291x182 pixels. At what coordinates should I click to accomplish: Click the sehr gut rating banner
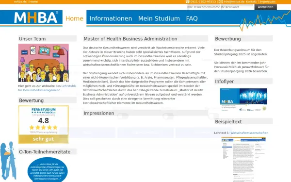coord(44,139)
